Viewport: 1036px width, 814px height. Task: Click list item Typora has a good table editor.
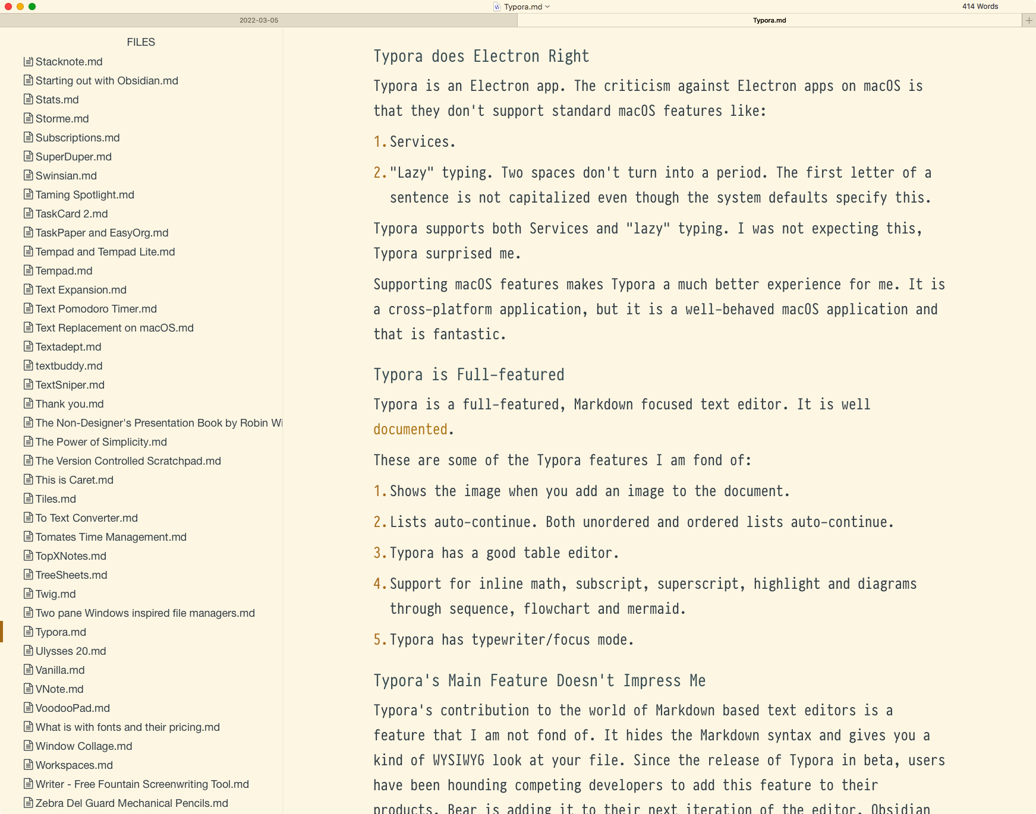point(504,553)
